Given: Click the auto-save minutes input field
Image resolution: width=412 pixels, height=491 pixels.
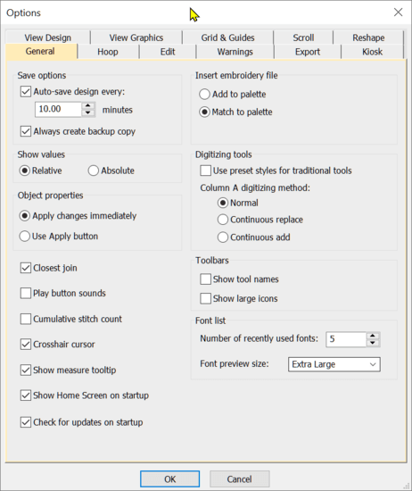Looking at the screenshot, I should 59,109.
